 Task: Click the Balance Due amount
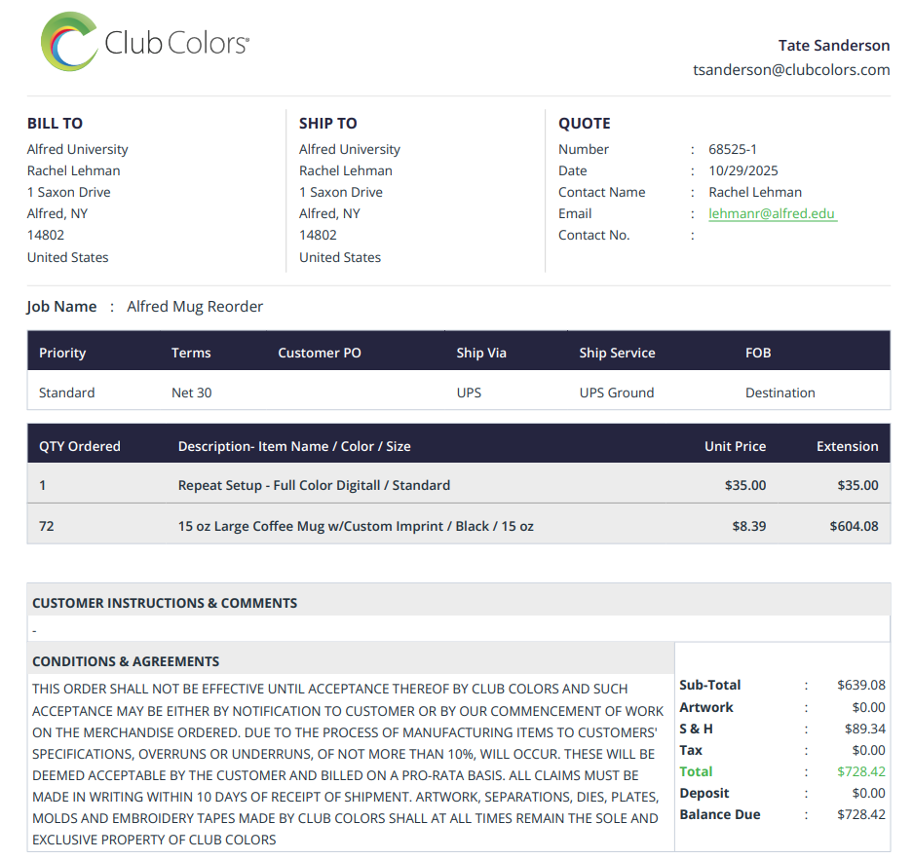860,814
